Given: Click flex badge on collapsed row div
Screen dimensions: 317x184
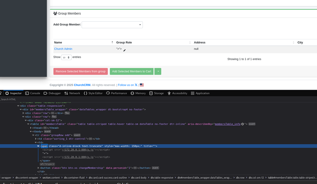Looking at the screenshot, I should 67,113.
